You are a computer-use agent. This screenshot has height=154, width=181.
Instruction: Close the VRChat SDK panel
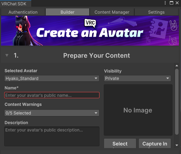point(177,3)
